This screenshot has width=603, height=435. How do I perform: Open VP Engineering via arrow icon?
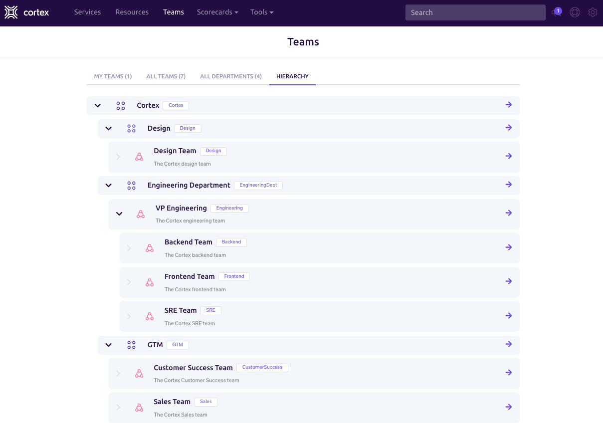tap(509, 213)
